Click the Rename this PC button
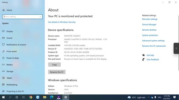The image size is (179, 100). pyautogui.click(x=57, y=72)
